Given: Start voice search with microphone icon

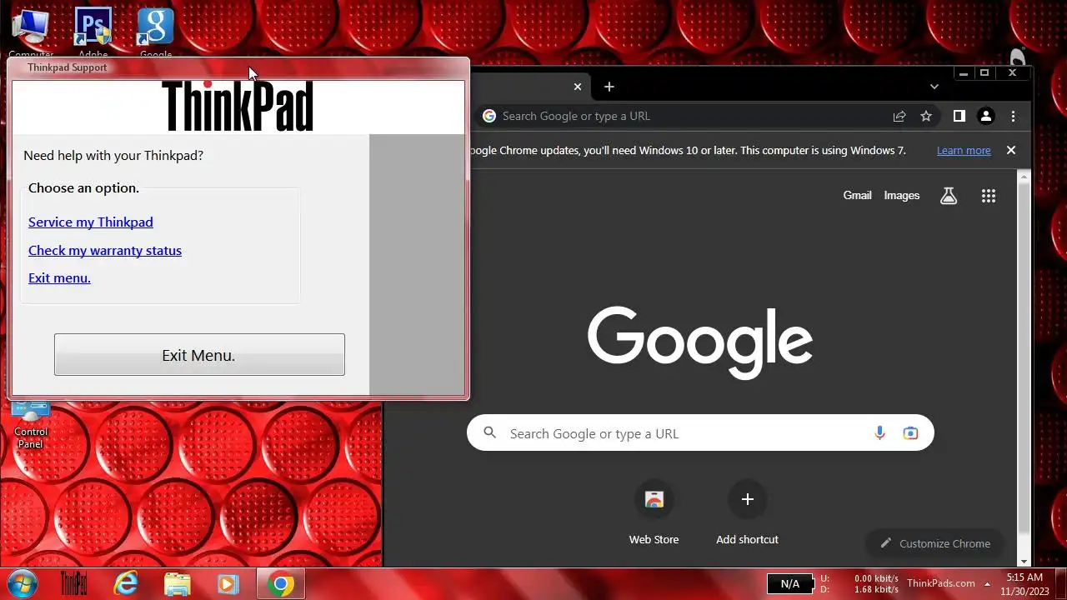Looking at the screenshot, I should pyautogui.click(x=879, y=433).
